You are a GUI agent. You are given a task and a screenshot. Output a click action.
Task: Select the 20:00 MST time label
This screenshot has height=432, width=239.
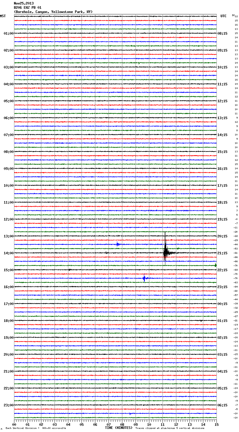click(9, 355)
